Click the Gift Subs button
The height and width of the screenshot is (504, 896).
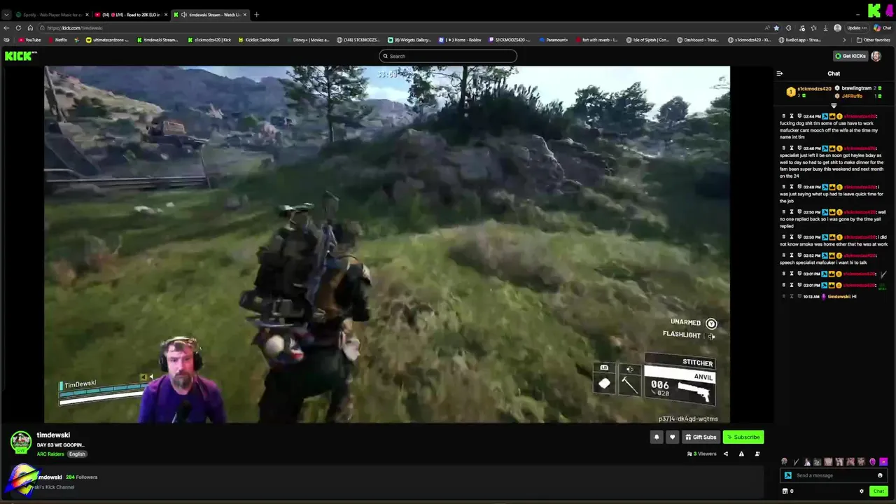tap(700, 437)
